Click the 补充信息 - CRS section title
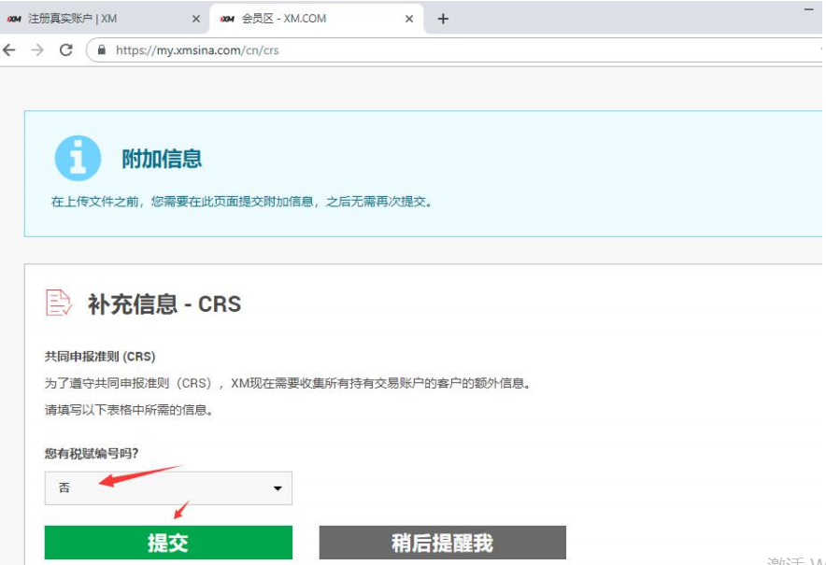 pos(164,304)
